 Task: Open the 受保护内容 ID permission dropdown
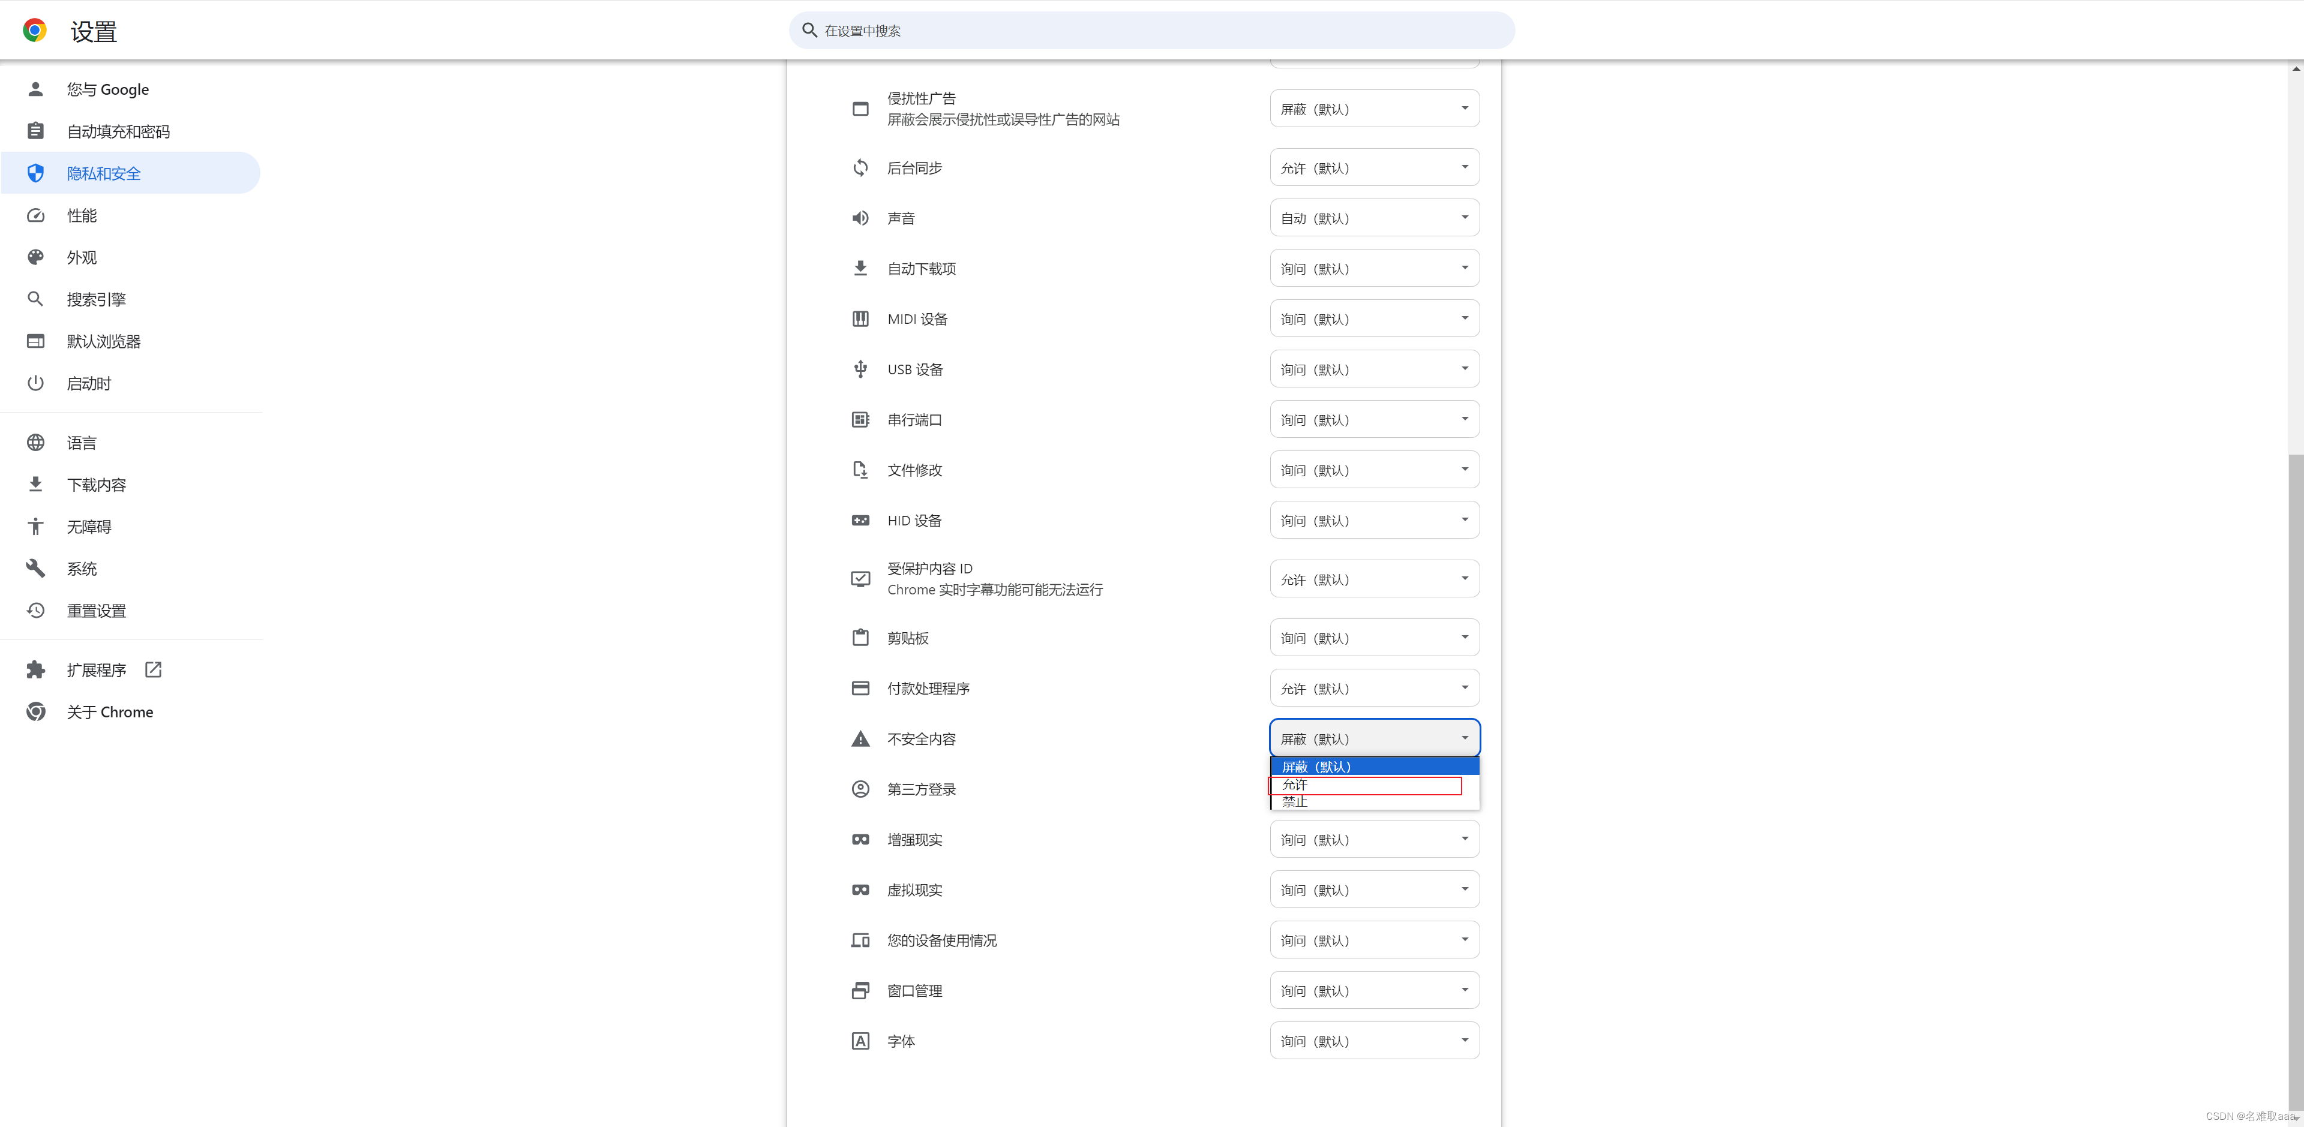tap(1375, 579)
